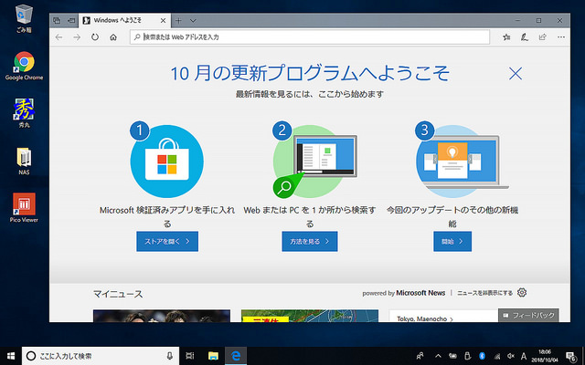This screenshot has height=365, width=585.
Task: Launch Google Chrome from the desktop
Action: coord(25,66)
